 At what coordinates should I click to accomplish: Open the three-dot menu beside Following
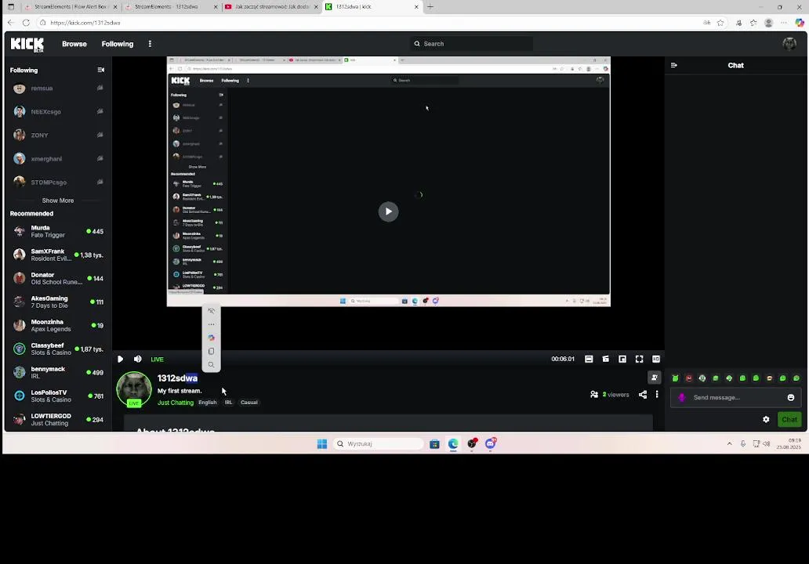click(151, 44)
